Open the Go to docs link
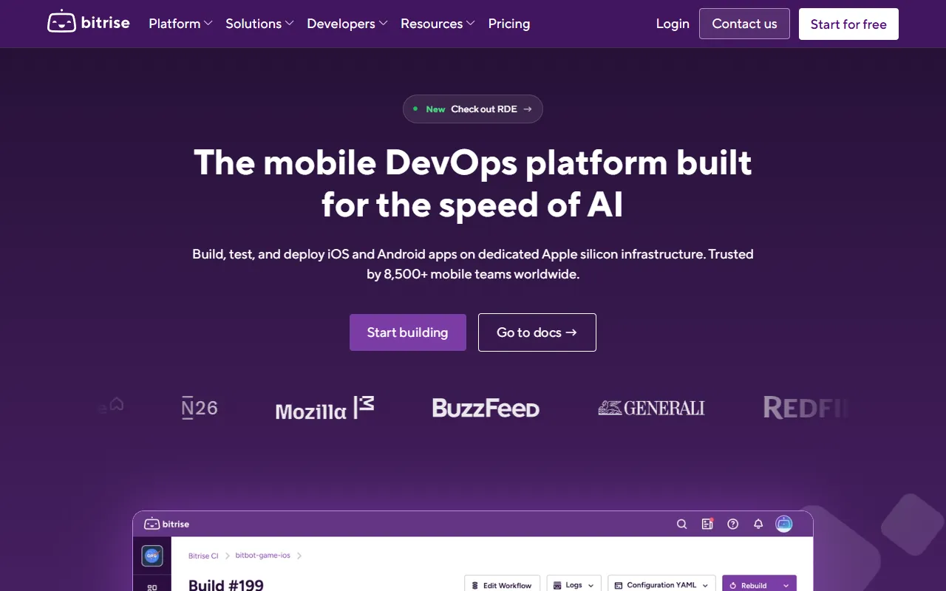This screenshot has width=946, height=591. [x=537, y=332]
